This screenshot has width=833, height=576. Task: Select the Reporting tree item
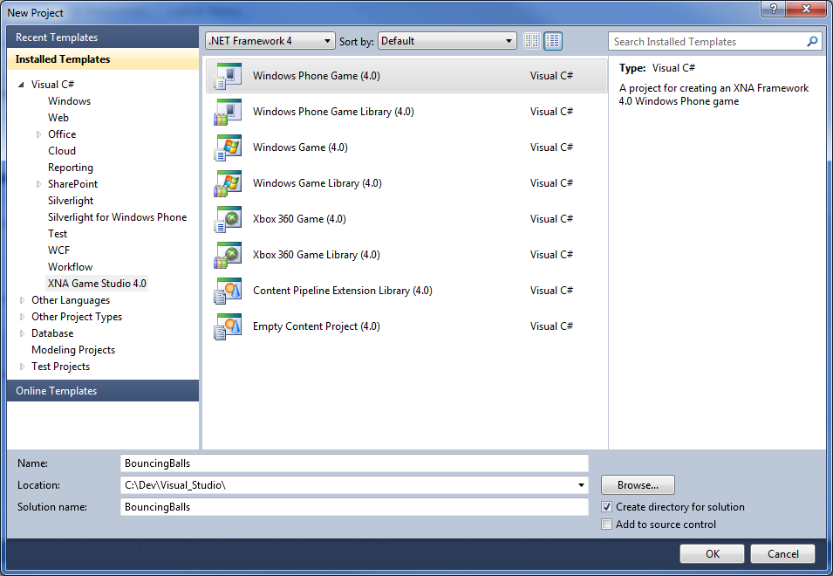[70, 168]
